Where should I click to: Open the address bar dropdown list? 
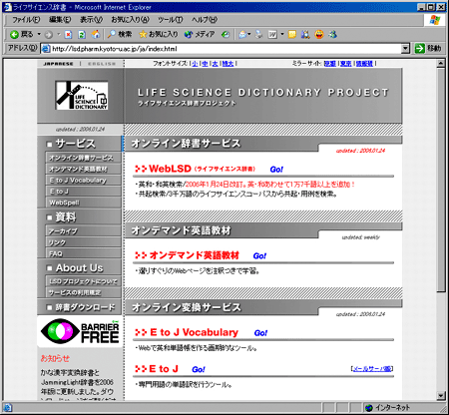pyautogui.click(x=405, y=49)
